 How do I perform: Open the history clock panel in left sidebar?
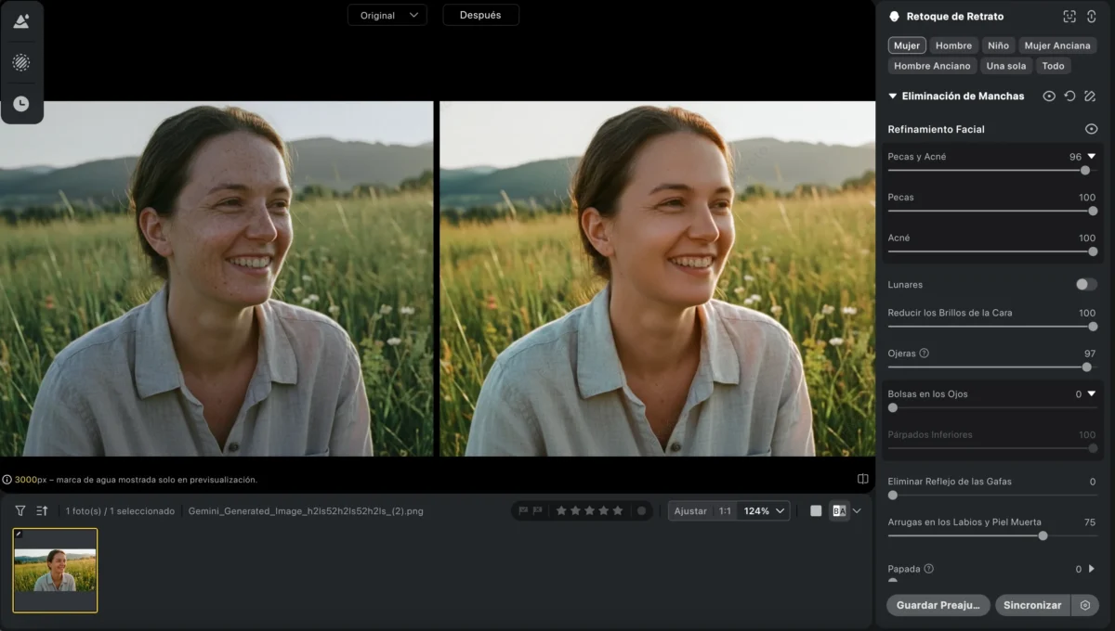click(20, 104)
